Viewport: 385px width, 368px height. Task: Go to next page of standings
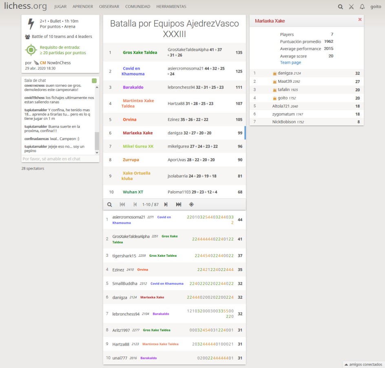(x=166, y=205)
